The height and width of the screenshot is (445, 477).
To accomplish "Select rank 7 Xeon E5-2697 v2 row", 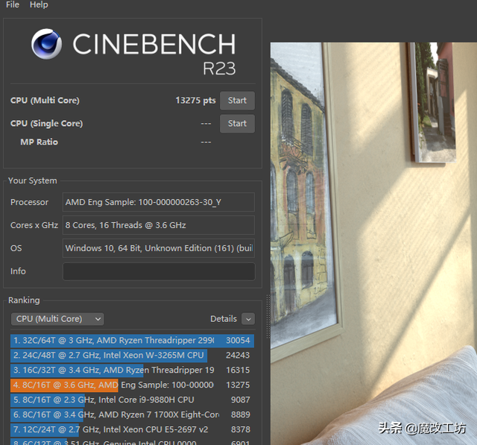I will point(133,429).
